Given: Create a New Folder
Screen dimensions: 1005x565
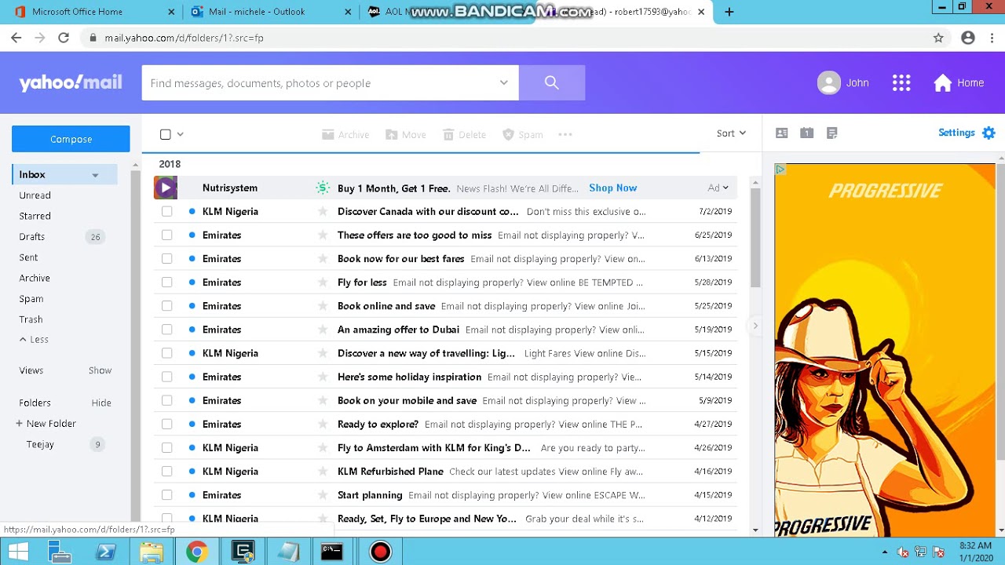Looking at the screenshot, I should pyautogui.click(x=46, y=424).
